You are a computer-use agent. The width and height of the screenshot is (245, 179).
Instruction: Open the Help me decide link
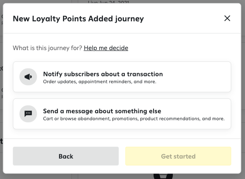[106, 48]
